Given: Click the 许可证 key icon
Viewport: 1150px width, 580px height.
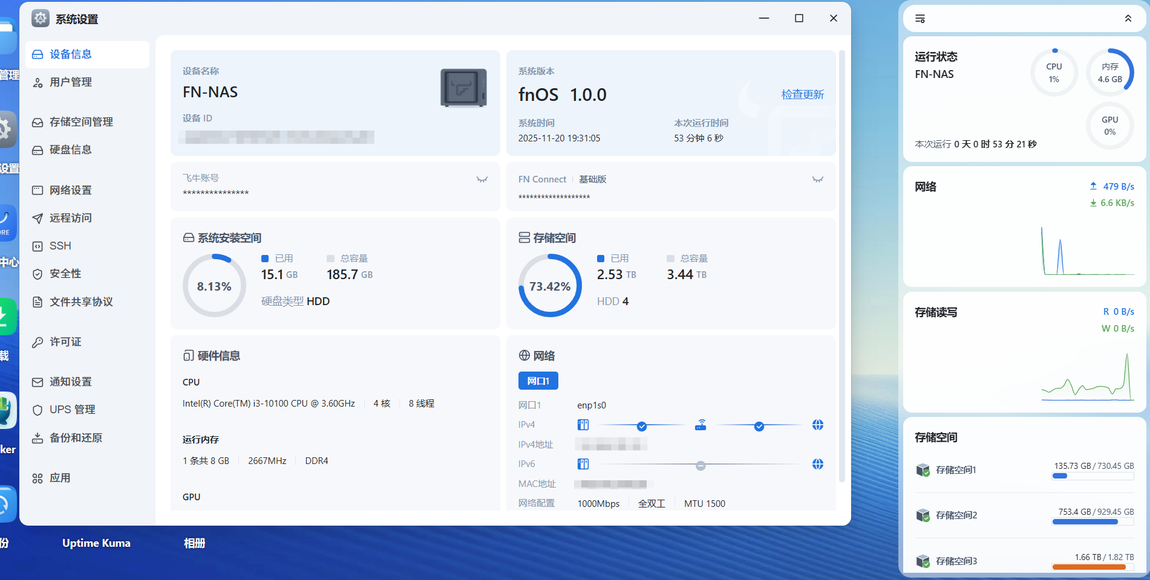Looking at the screenshot, I should click(38, 343).
